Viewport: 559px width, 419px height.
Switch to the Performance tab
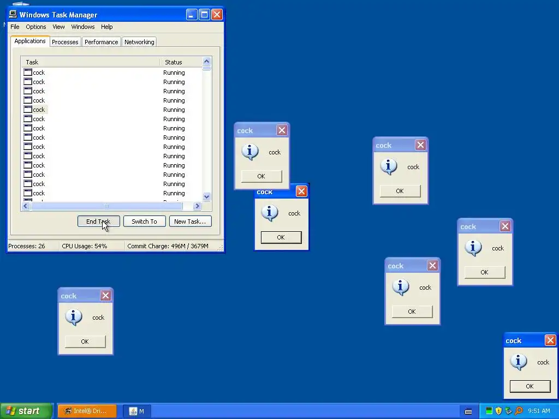coord(101,42)
